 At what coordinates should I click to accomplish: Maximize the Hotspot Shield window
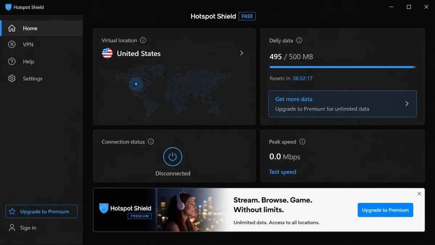409,7
